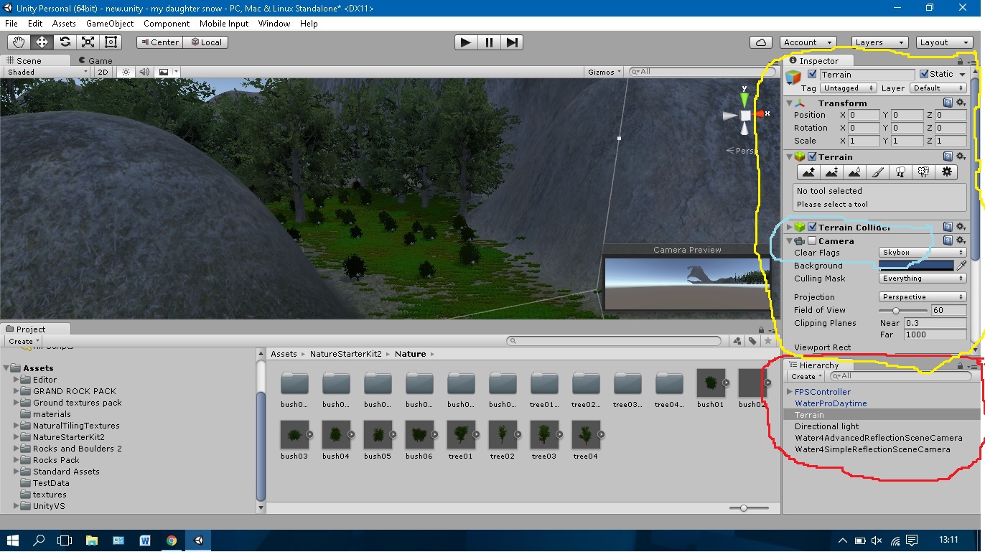Open Terrain Collider help icon
This screenshot has width=985, height=557.
coord(948,228)
